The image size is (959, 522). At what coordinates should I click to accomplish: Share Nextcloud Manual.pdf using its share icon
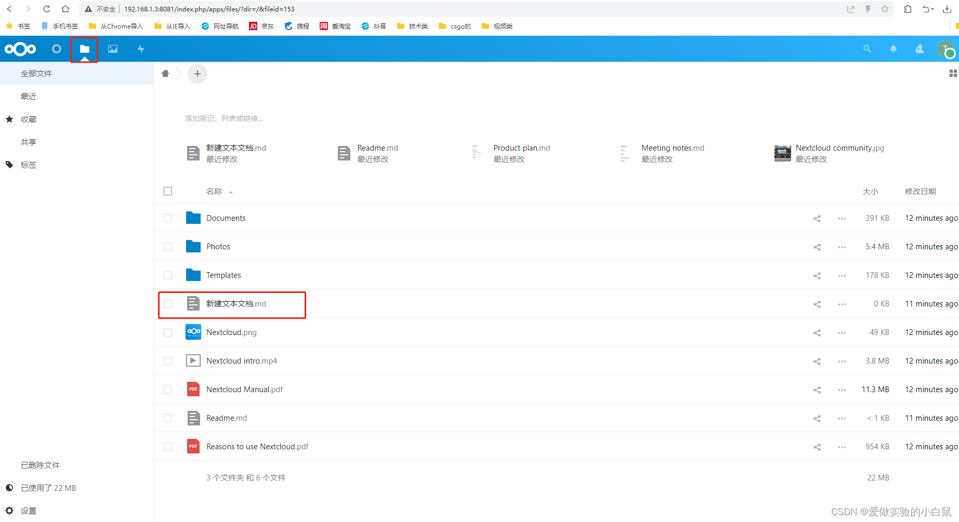(x=817, y=390)
